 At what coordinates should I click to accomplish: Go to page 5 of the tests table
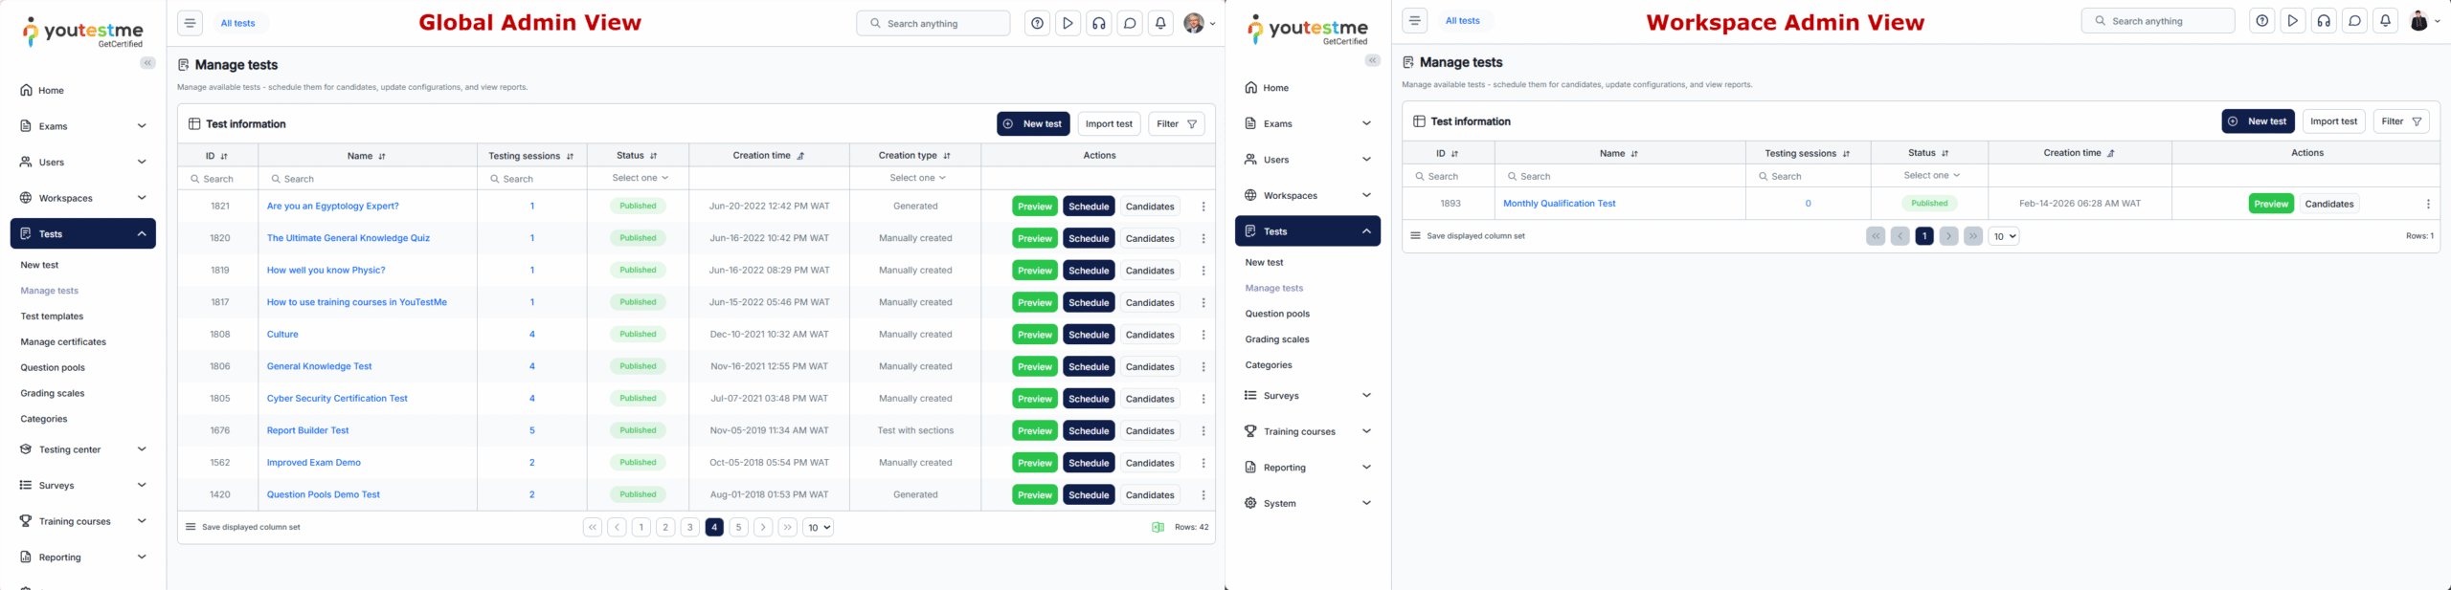point(738,527)
